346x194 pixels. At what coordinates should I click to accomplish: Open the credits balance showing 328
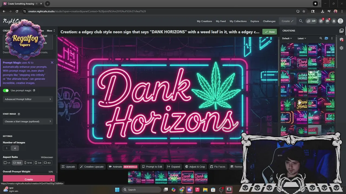point(311,21)
